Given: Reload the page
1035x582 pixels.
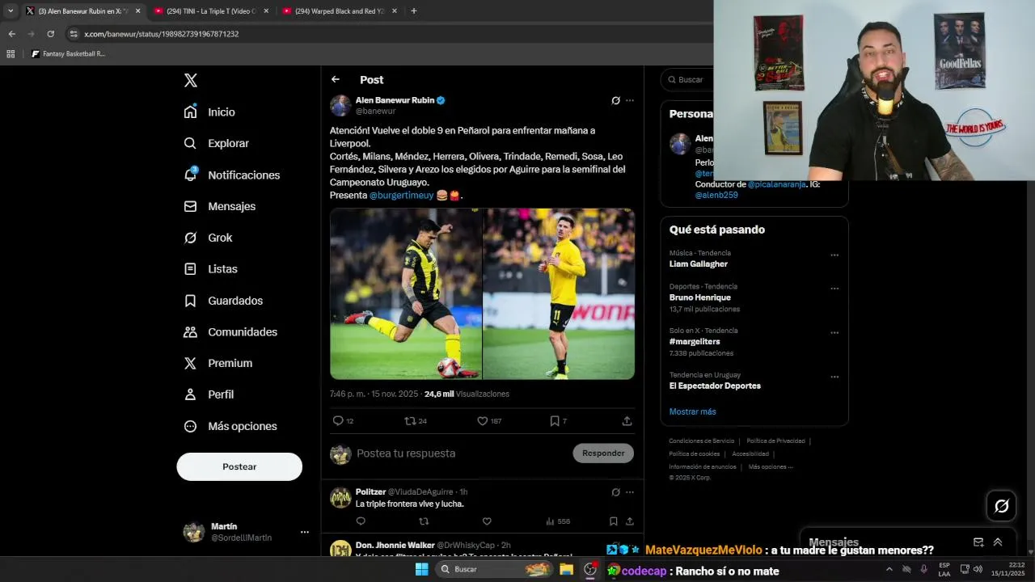Looking at the screenshot, I should [x=50, y=34].
